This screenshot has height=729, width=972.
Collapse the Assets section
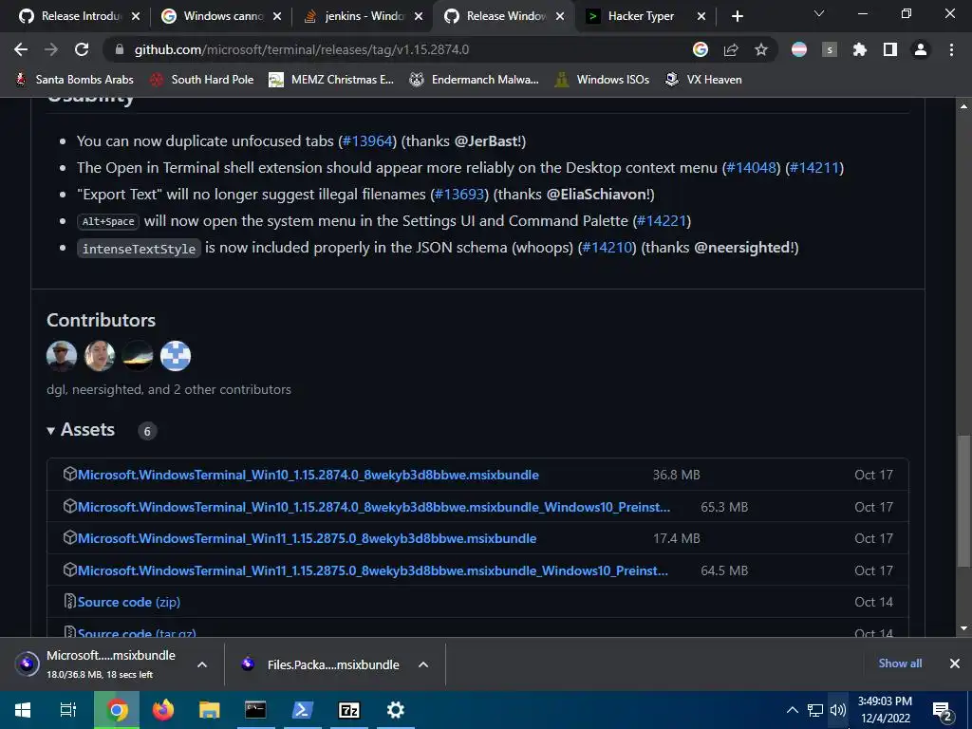(x=81, y=430)
